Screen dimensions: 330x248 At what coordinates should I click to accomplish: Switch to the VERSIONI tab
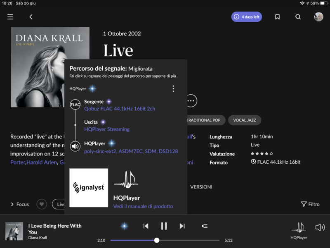201,187
